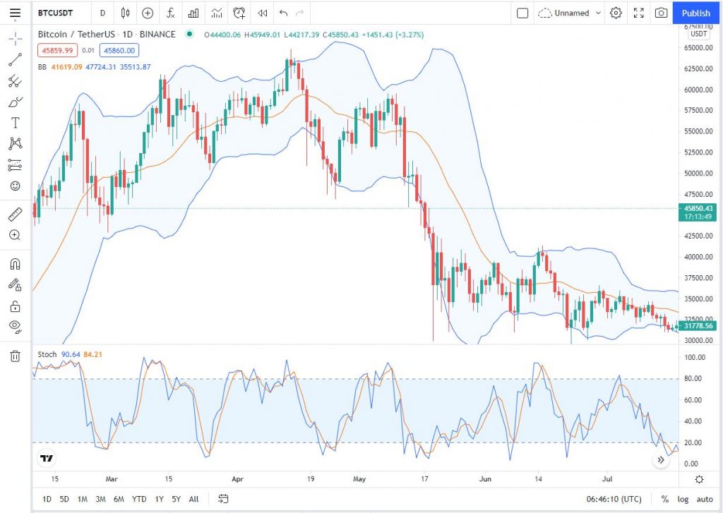723x513 pixels.
Task: Click the red sell price 45859.99 button
Action: pyautogui.click(x=58, y=50)
